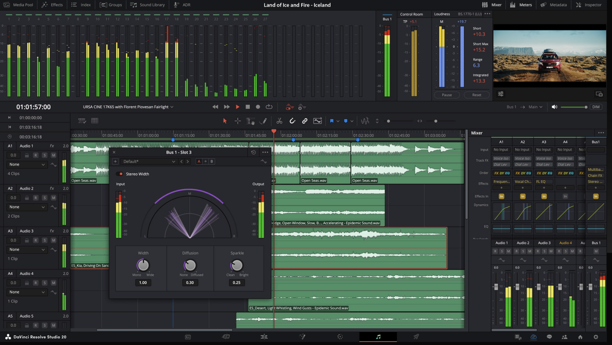Select the razor scissors tool

pos(279,121)
